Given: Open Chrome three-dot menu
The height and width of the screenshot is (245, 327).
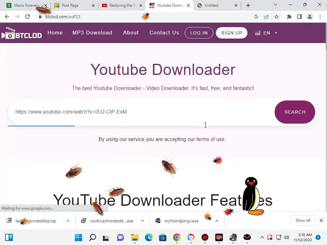Looking at the screenshot, I should point(320,17).
